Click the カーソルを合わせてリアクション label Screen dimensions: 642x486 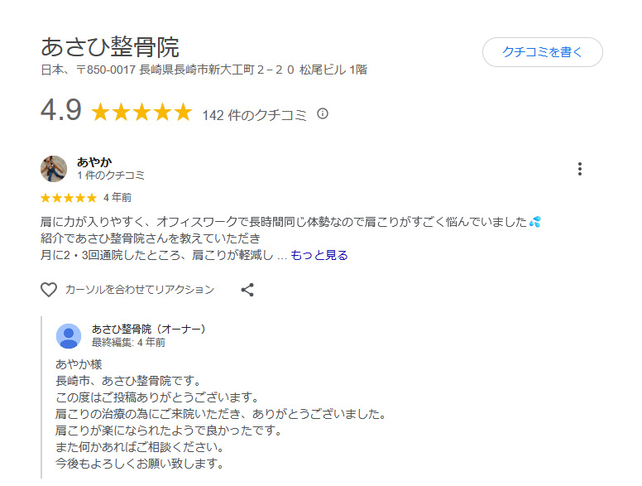pyautogui.click(x=139, y=290)
